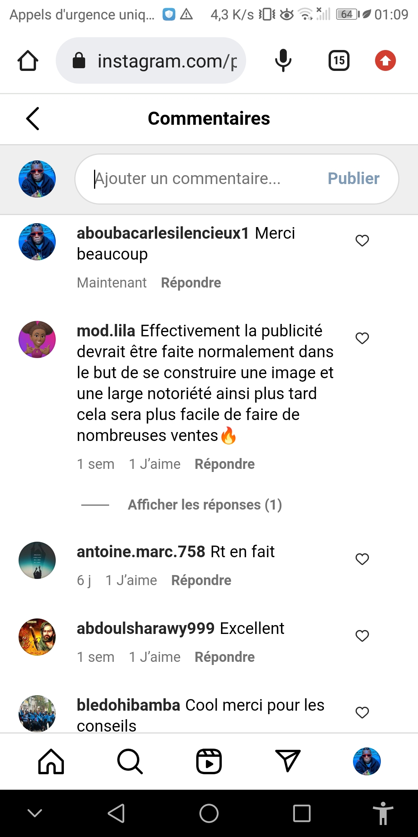Click Publier to post the comment

coord(353,179)
